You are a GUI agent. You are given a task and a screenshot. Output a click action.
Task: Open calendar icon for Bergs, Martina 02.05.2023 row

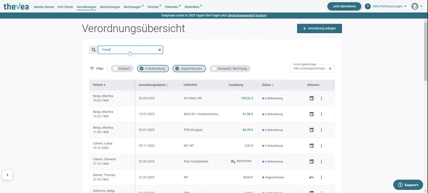pos(312,99)
